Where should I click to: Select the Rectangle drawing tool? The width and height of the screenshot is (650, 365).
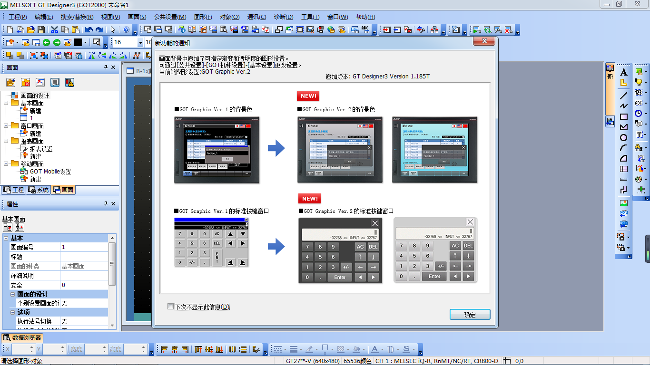tap(624, 116)
